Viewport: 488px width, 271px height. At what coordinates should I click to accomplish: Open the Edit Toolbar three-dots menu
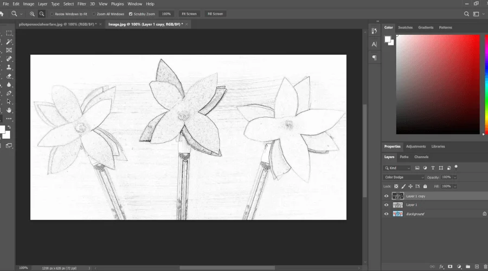tap(9, 119)
